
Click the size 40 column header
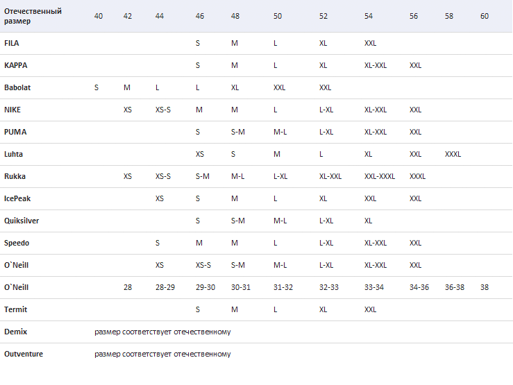(x=99, y=16)
